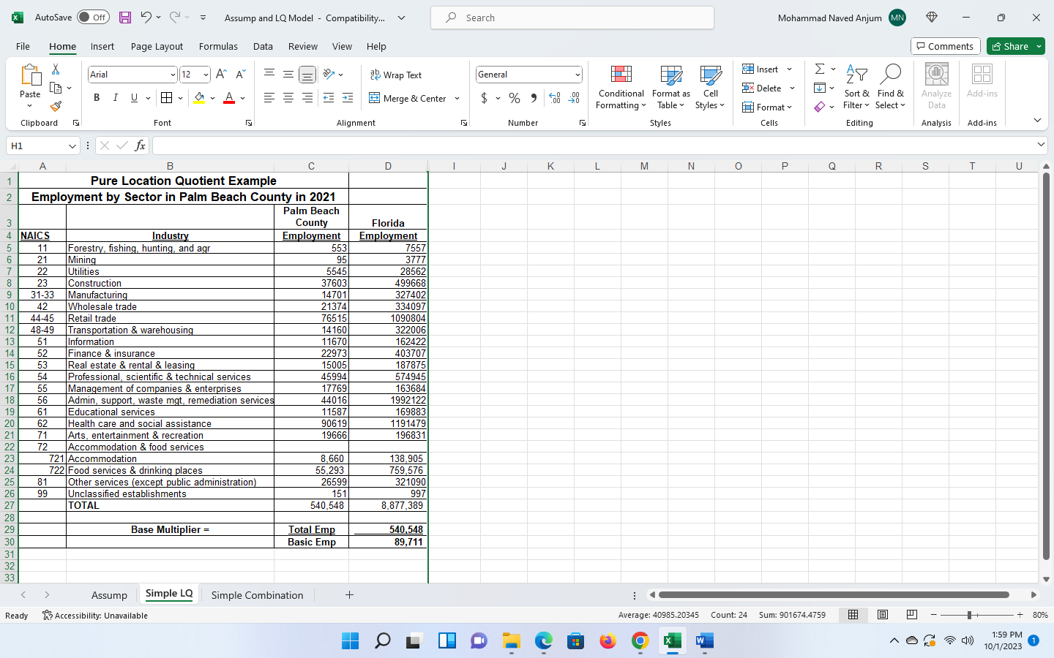The image size is (1054, 658).
Task: Open Excel from the Windows taskbar
Action: (672, 641)
